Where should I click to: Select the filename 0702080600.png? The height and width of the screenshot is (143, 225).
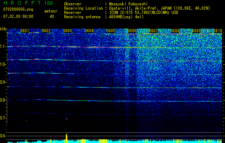(18, 9)
